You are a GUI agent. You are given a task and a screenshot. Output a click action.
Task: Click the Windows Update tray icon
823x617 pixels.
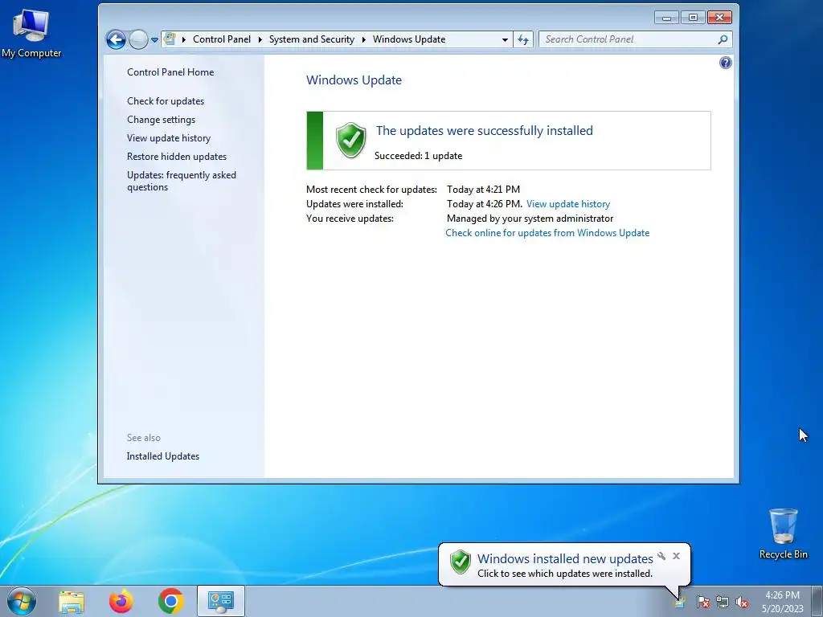point(679,602)
